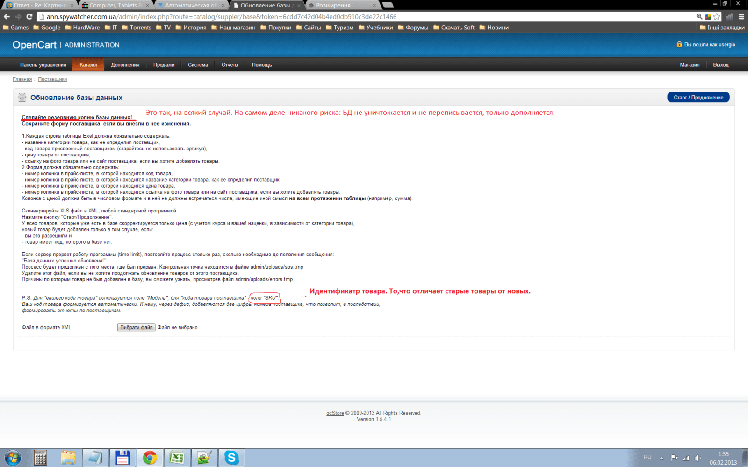The image size is (748, 467).
Task: Go back with the browser back arrow
Action: click(7, 17)
